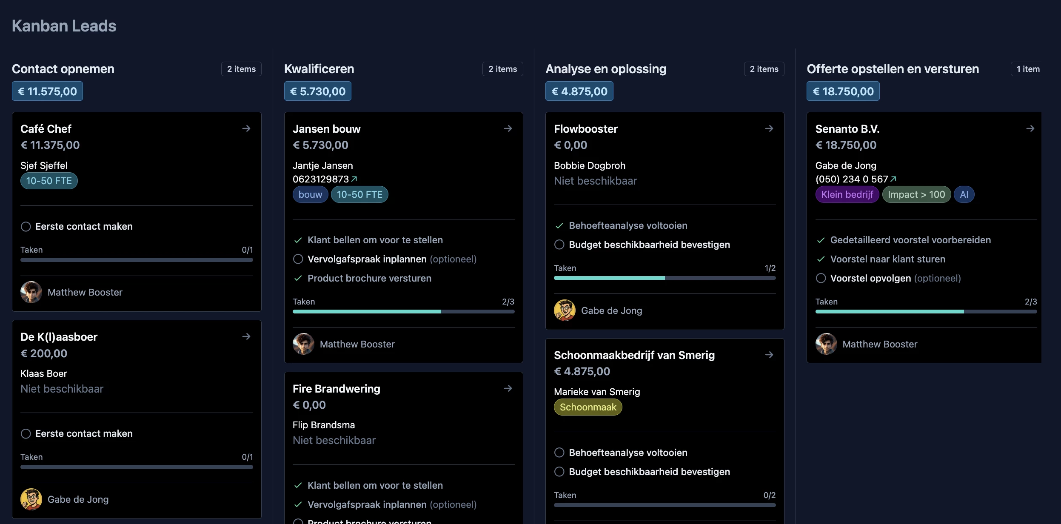This screenshot has height=524, width=1061.
Task: Check 'Eerste contact maken' on Café Chef card
Action: click(26, 227)
